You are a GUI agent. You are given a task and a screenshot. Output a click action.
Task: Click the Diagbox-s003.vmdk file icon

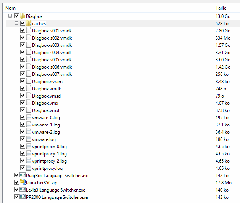click(x=29, y=45)
